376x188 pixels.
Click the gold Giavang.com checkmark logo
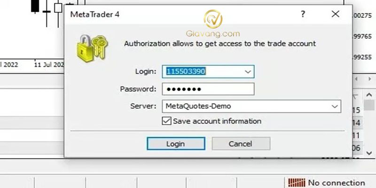click(x=213, y=19)
